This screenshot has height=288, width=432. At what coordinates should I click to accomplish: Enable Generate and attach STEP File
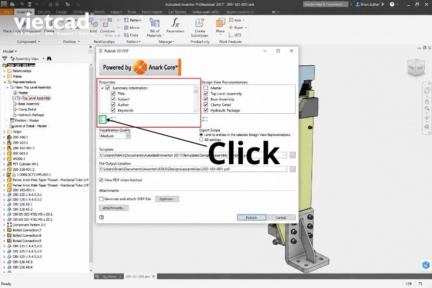point(101,199)
